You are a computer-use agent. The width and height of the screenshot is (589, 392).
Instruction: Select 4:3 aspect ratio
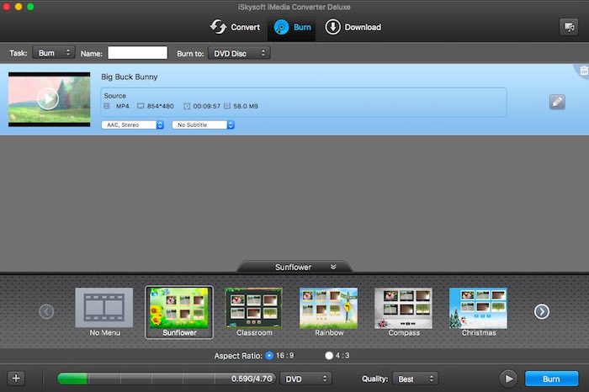[330, 357]
